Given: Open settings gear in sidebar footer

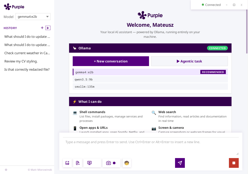Looking at the screenshot, I should (x=6, y=170).
